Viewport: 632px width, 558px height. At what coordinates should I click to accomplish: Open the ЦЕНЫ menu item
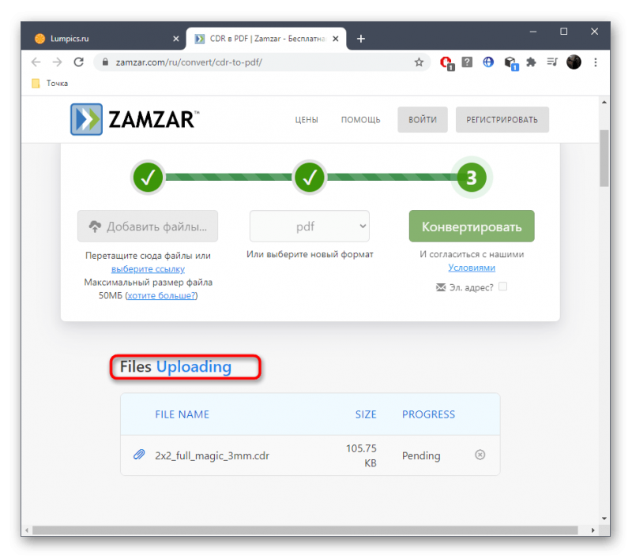(x=307, y=120)
